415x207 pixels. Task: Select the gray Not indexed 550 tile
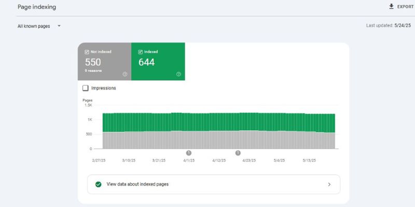pos(104,62)
